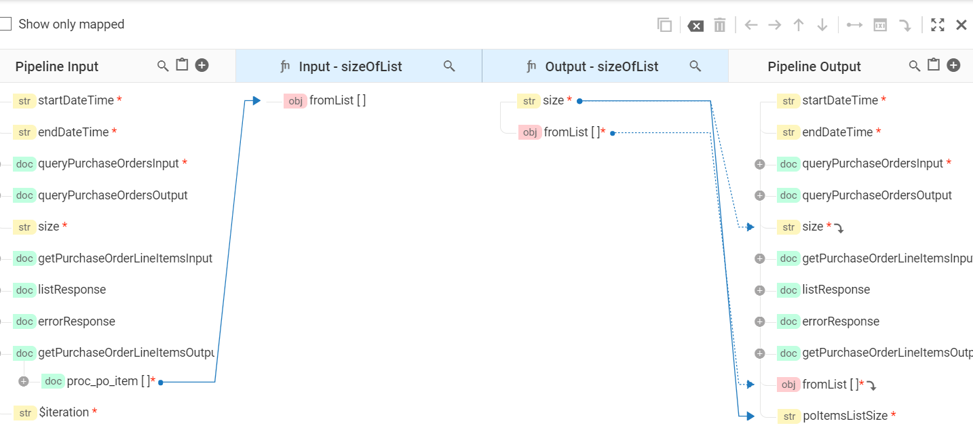Select getPurchaseOrderLineItemsOutput in Pipeline Input
Viewport: 973px width, 432px height.
click(126, 353)
